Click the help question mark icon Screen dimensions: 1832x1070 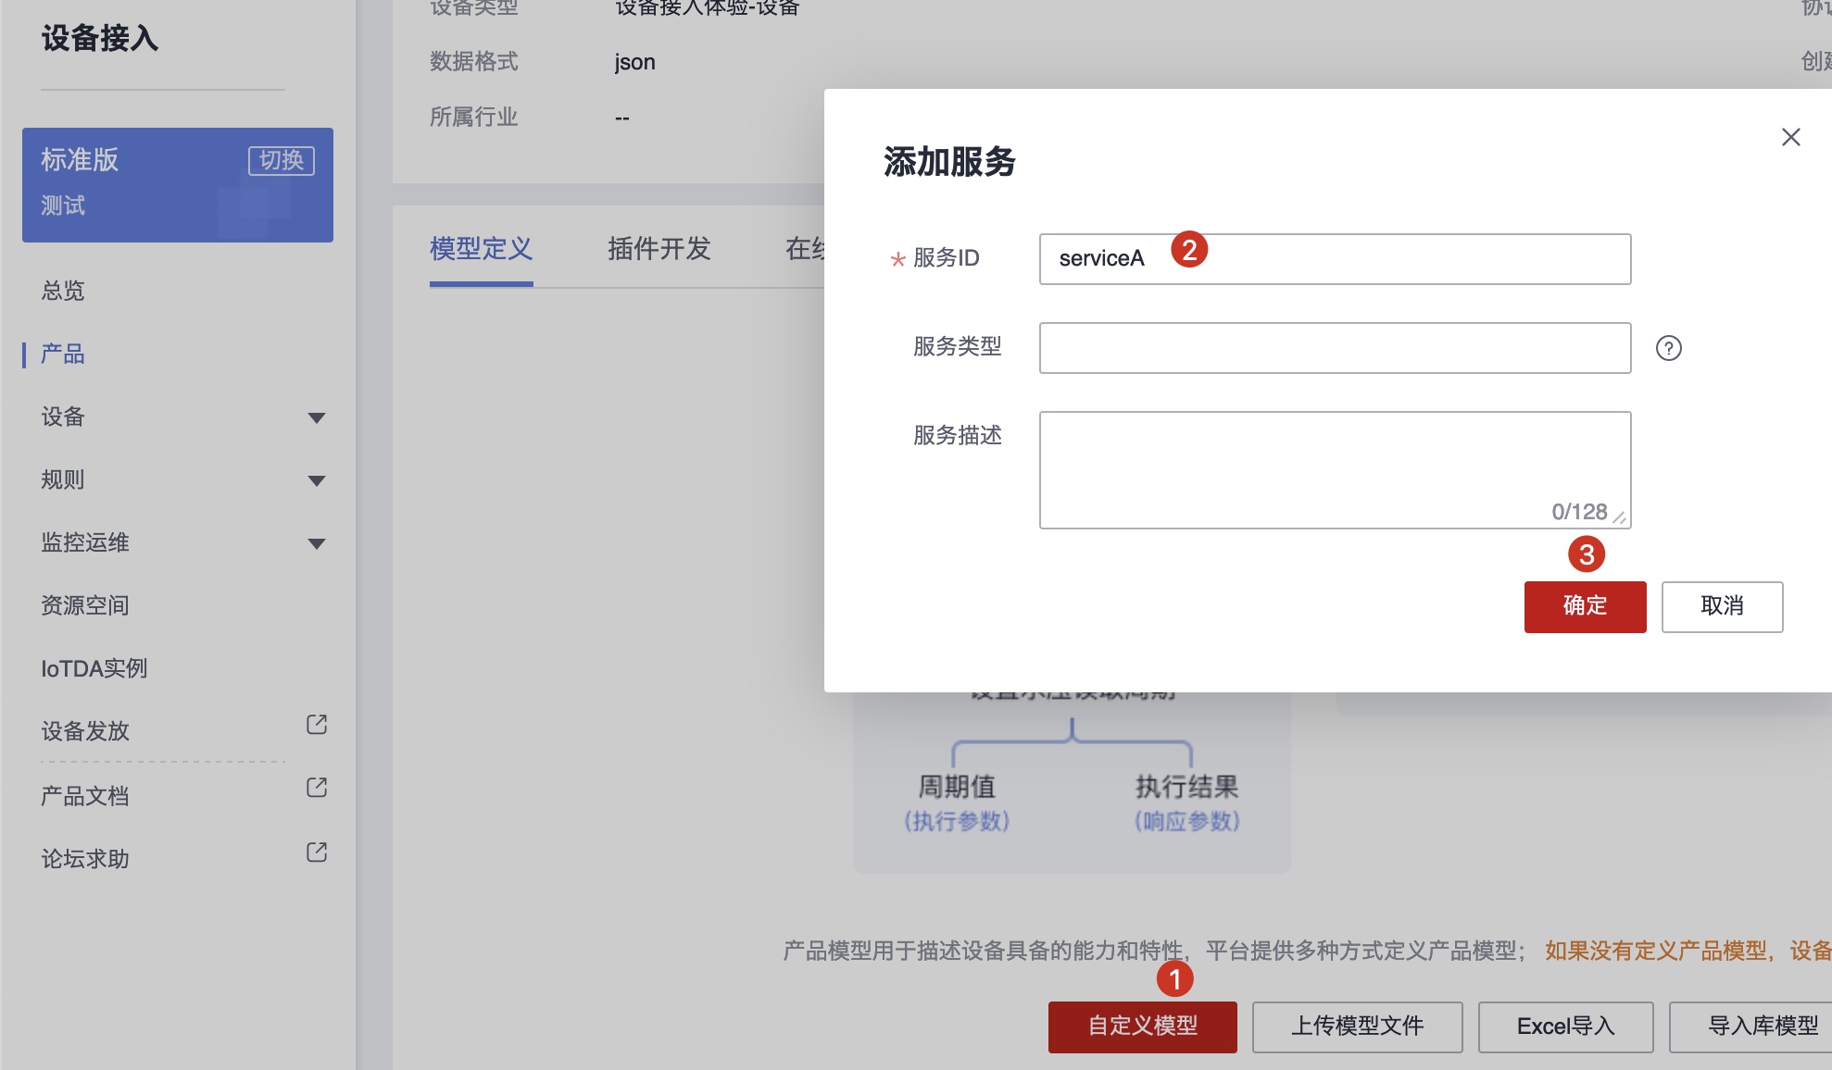coord(1668,348)
